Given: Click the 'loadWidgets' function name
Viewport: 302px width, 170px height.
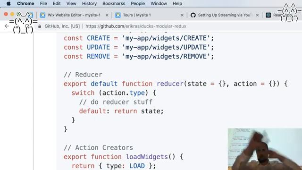Looking at the screenshot, I should tap(147, 157).
